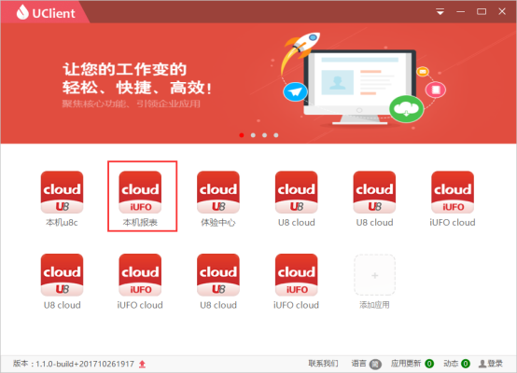Toggle the 语言 language switch button
This screenshot has height=373, width=517.
(x=375, y=364)
